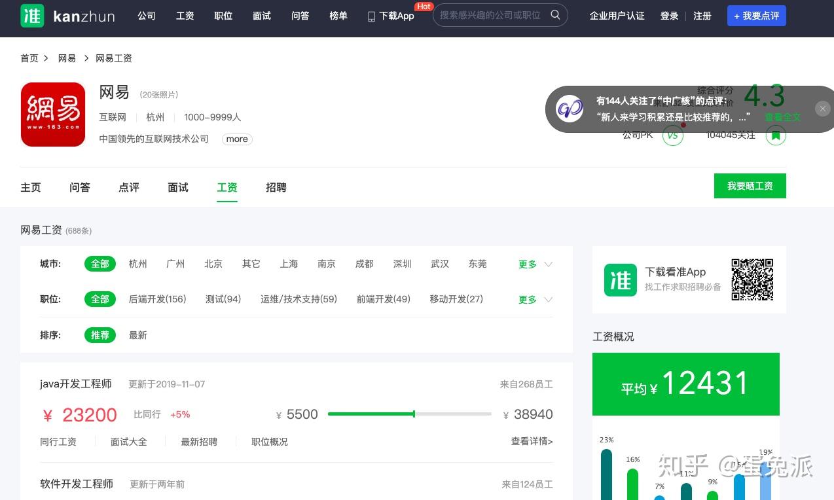Click the 网易 breadcrumb link
Viewport: 834px width, 500px height.
point(67,58)
